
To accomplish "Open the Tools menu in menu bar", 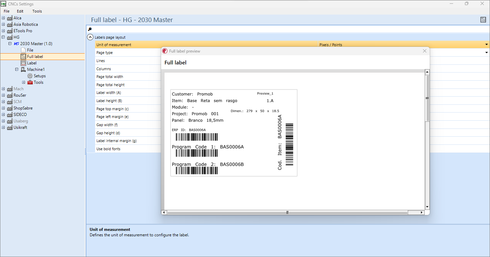I will coord(37,11).
